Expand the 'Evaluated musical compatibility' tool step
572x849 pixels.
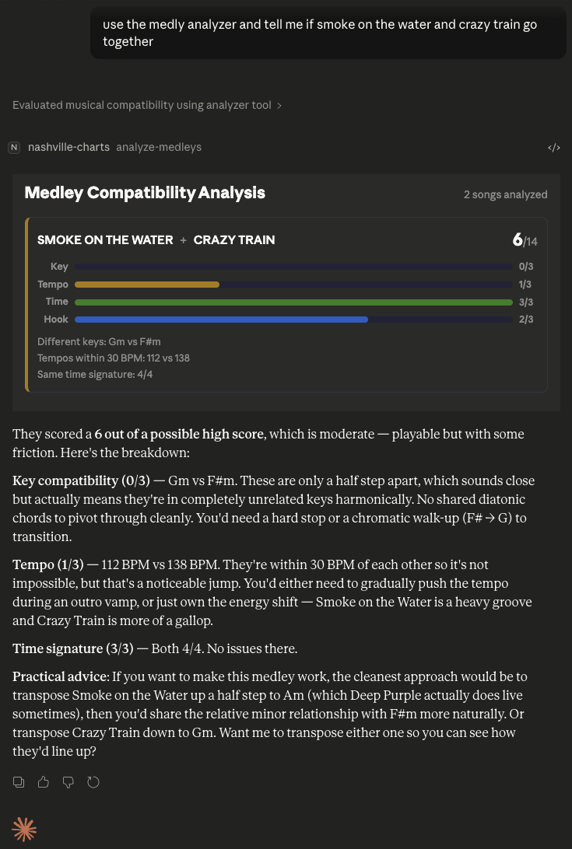click(147, 105)
